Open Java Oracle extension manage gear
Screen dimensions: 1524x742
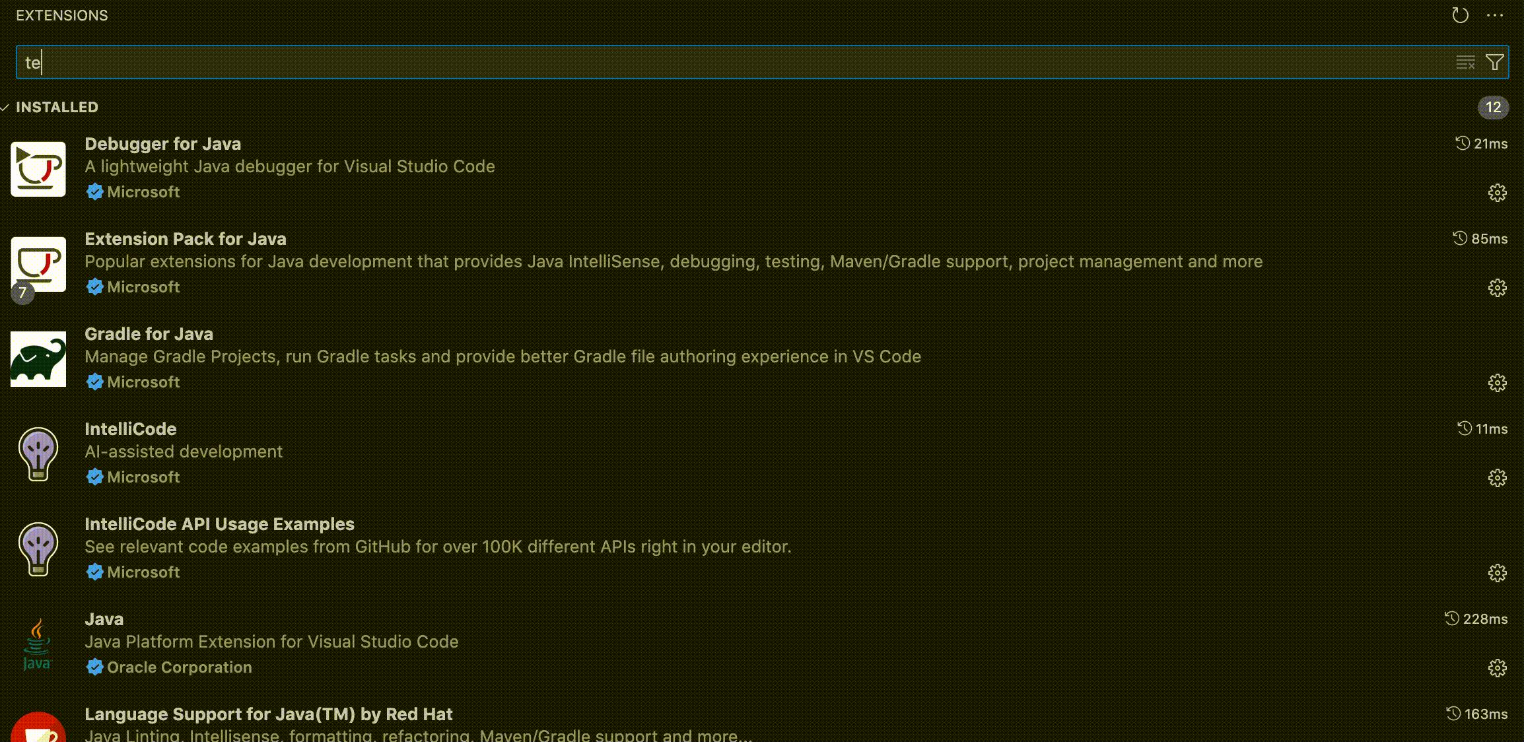pyautogui.click(x=1497, y=668)
